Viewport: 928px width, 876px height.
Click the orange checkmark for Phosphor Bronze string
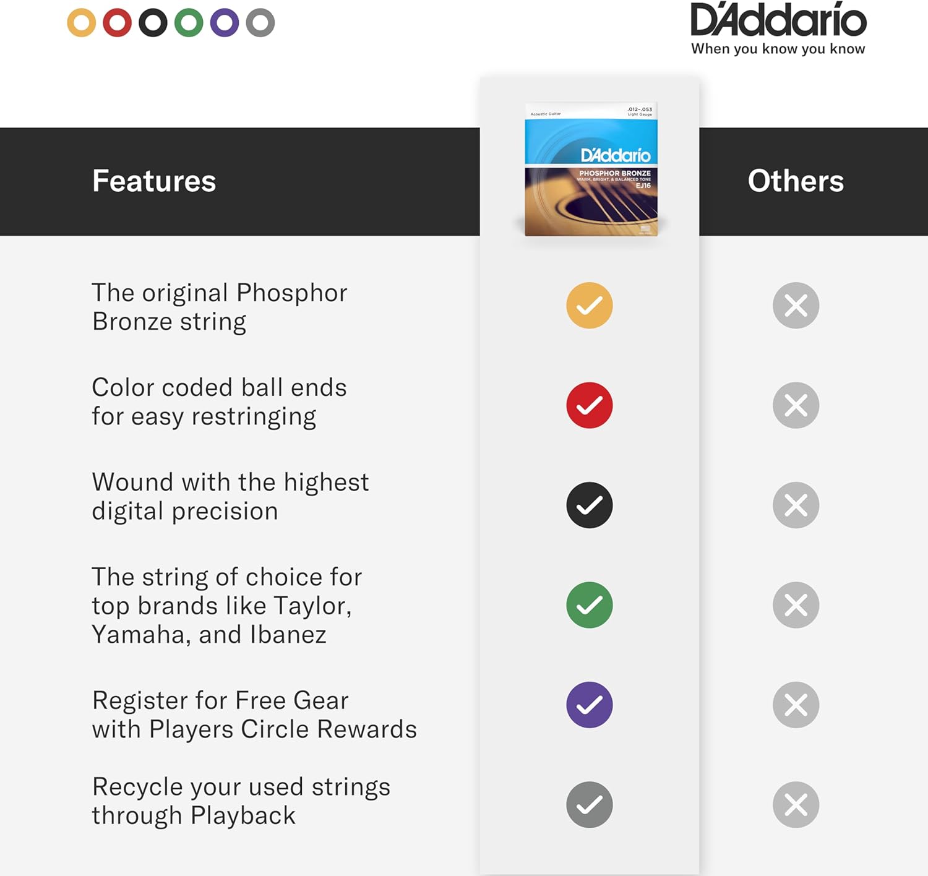[590, 306]
